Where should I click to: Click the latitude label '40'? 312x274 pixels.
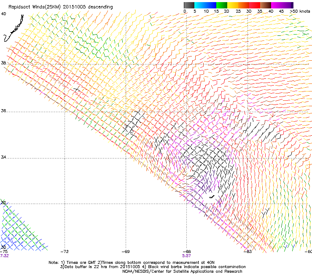3,14
